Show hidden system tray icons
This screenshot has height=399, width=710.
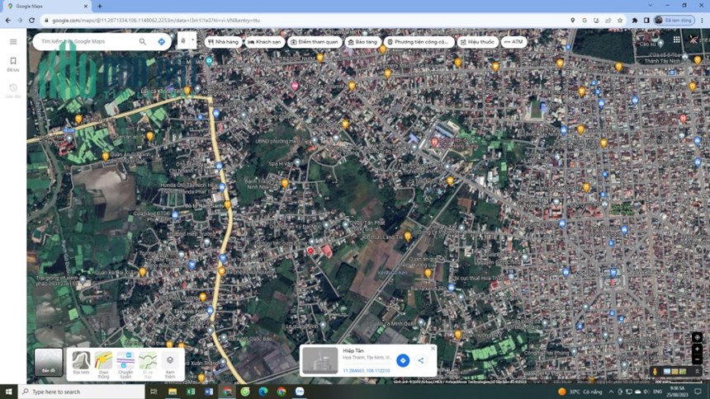[x=611, y=392]
